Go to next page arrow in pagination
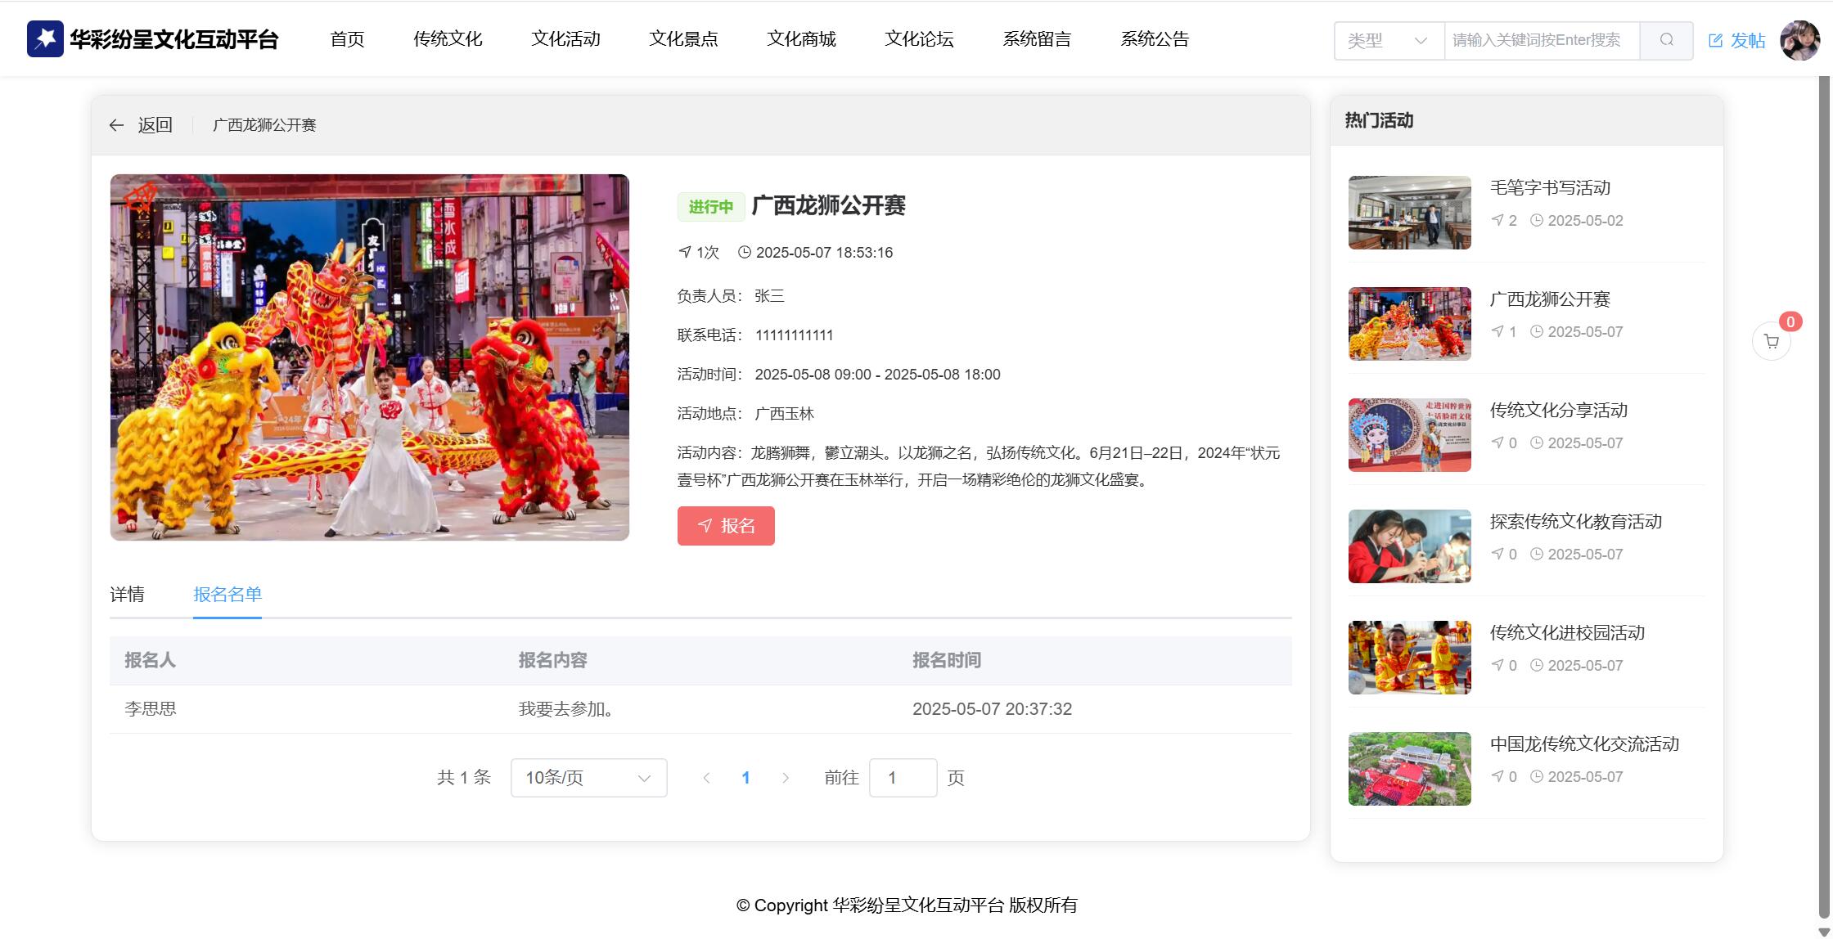The image size is (1833, 939). [785, 778]
